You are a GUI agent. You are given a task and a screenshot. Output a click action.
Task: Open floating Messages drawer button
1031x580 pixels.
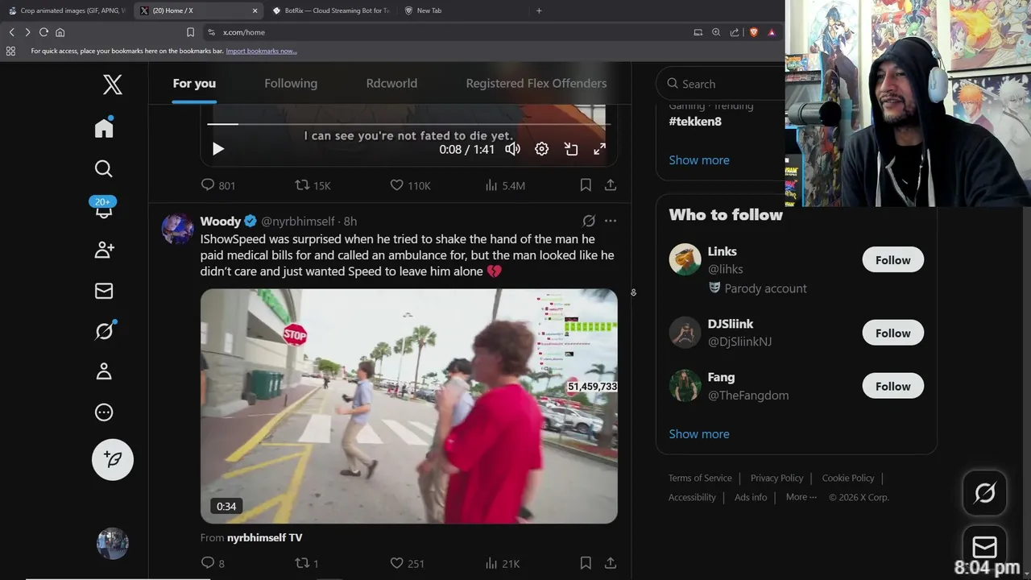pyautogui.click(x=984, y=548)
